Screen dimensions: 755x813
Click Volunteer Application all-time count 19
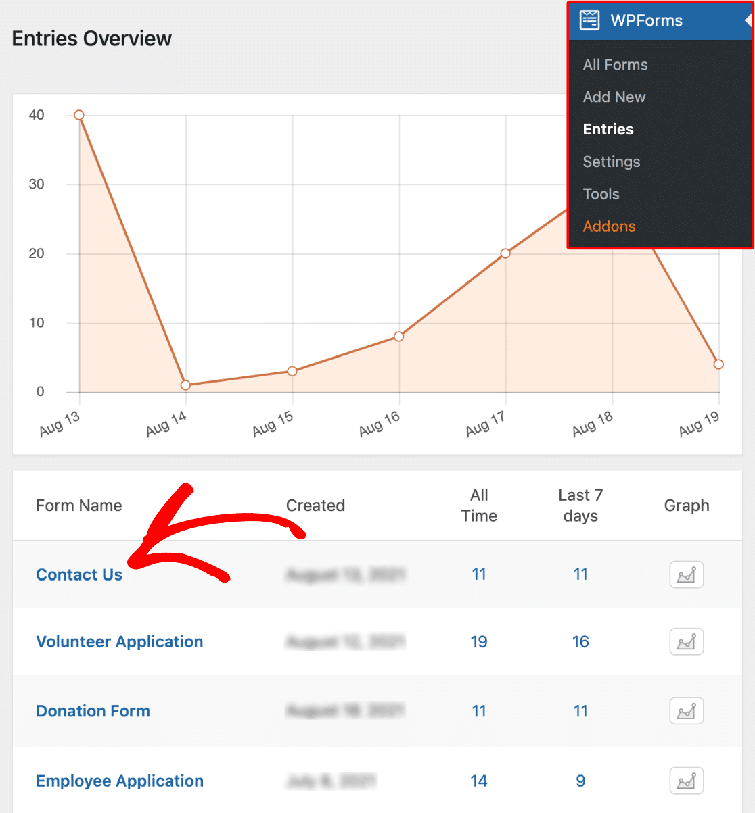click(479, 642)
